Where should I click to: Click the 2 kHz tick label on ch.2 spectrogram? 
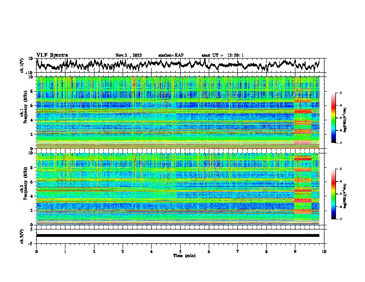32,211
